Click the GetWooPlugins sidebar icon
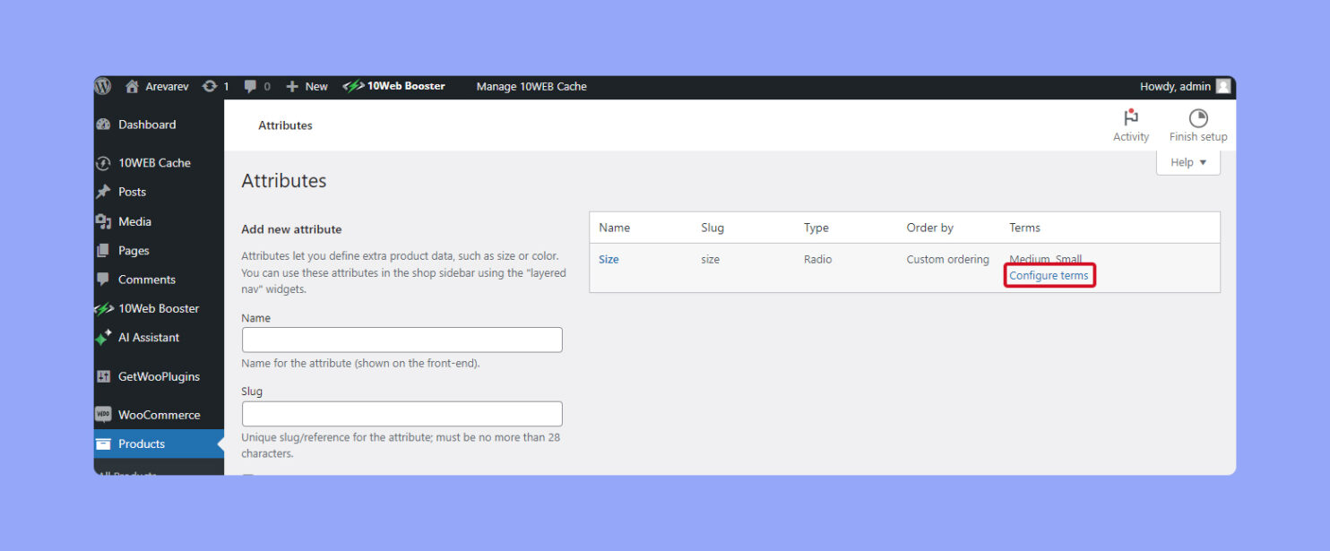 [x=104, y=376]
